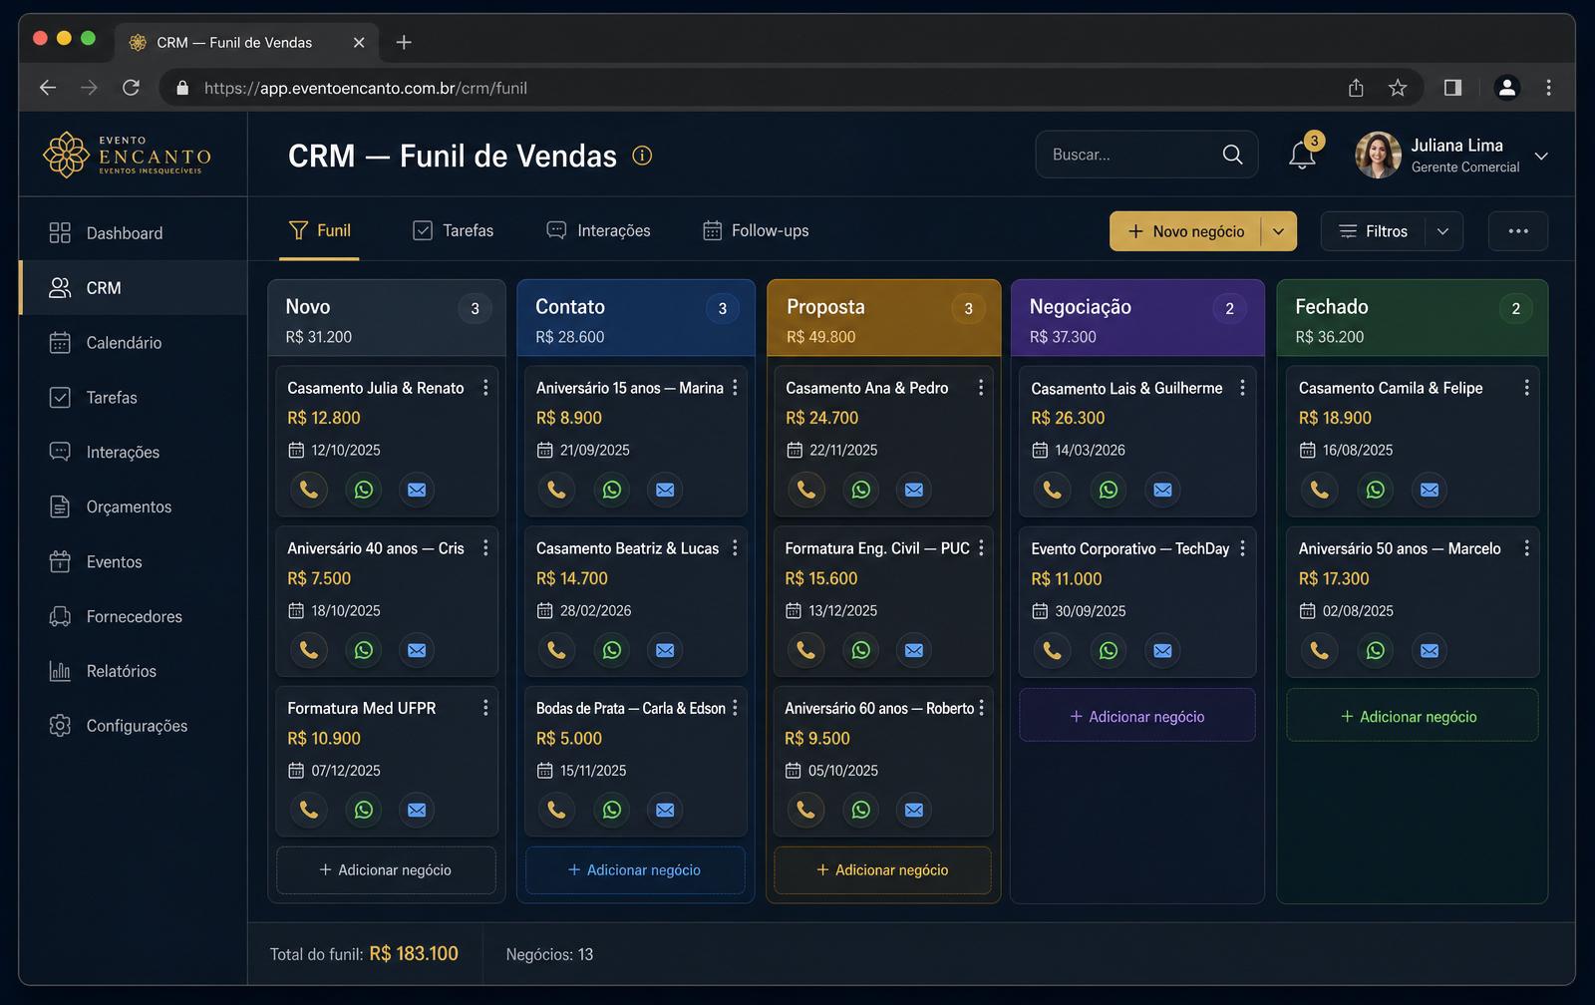Go to Fornecedores in sidebar

coord(133,616)
